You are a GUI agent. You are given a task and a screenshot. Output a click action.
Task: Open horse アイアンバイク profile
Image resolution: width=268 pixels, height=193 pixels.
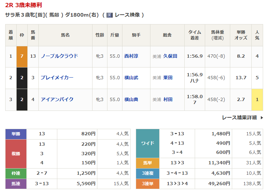click(x=57, y=99)
